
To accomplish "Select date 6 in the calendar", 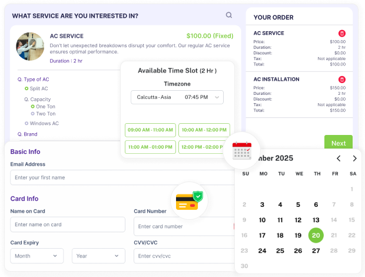I will tap(316, 205).
